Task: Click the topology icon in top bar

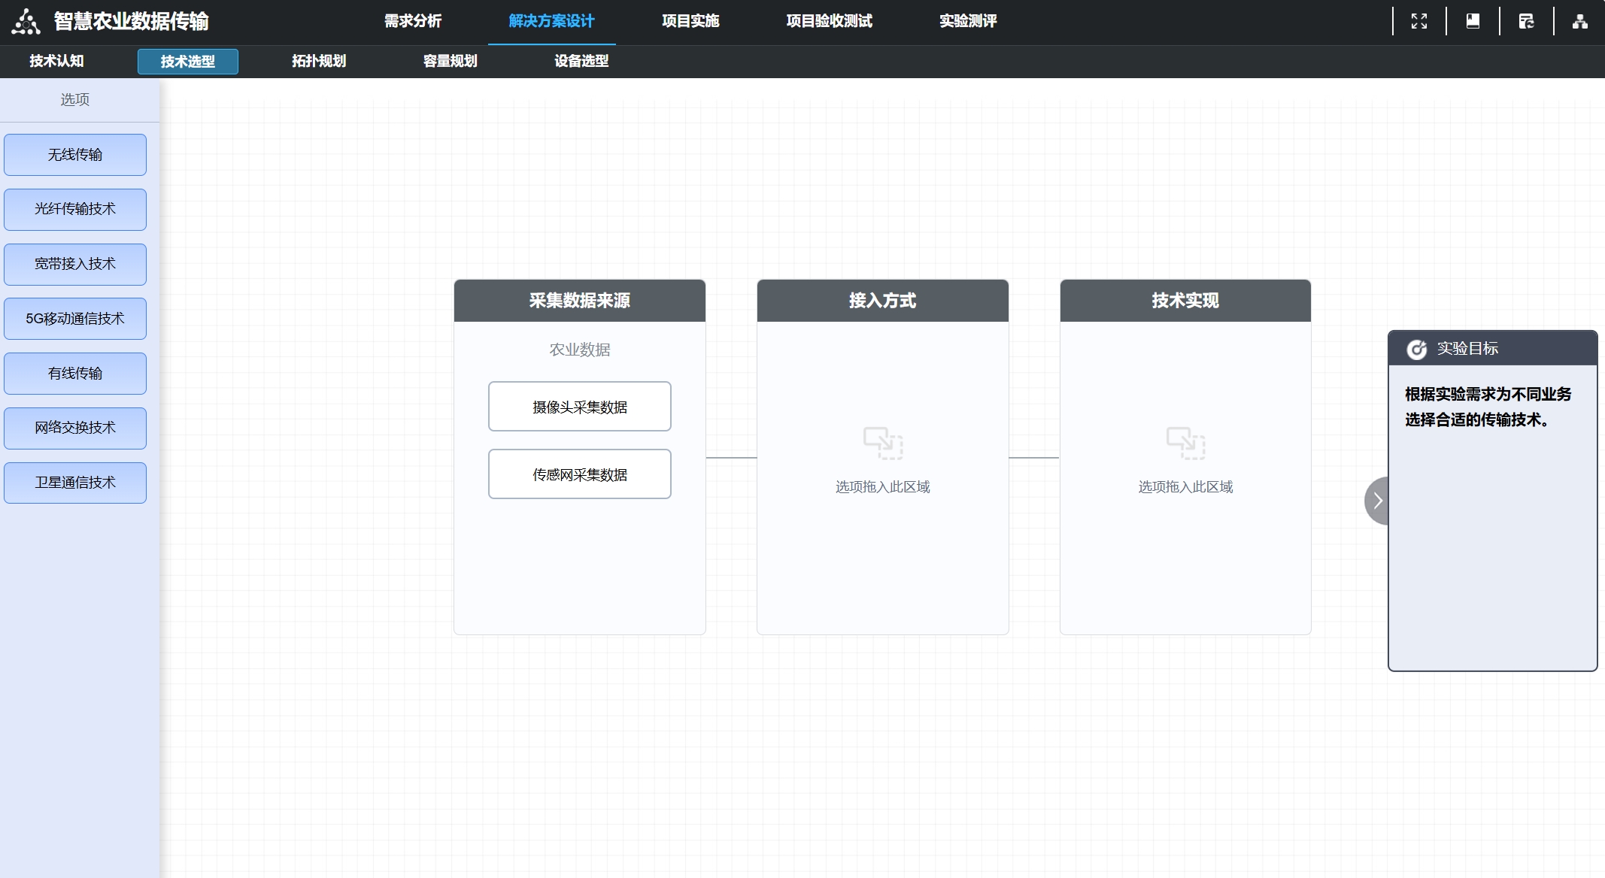Action: coord(1579,20)
